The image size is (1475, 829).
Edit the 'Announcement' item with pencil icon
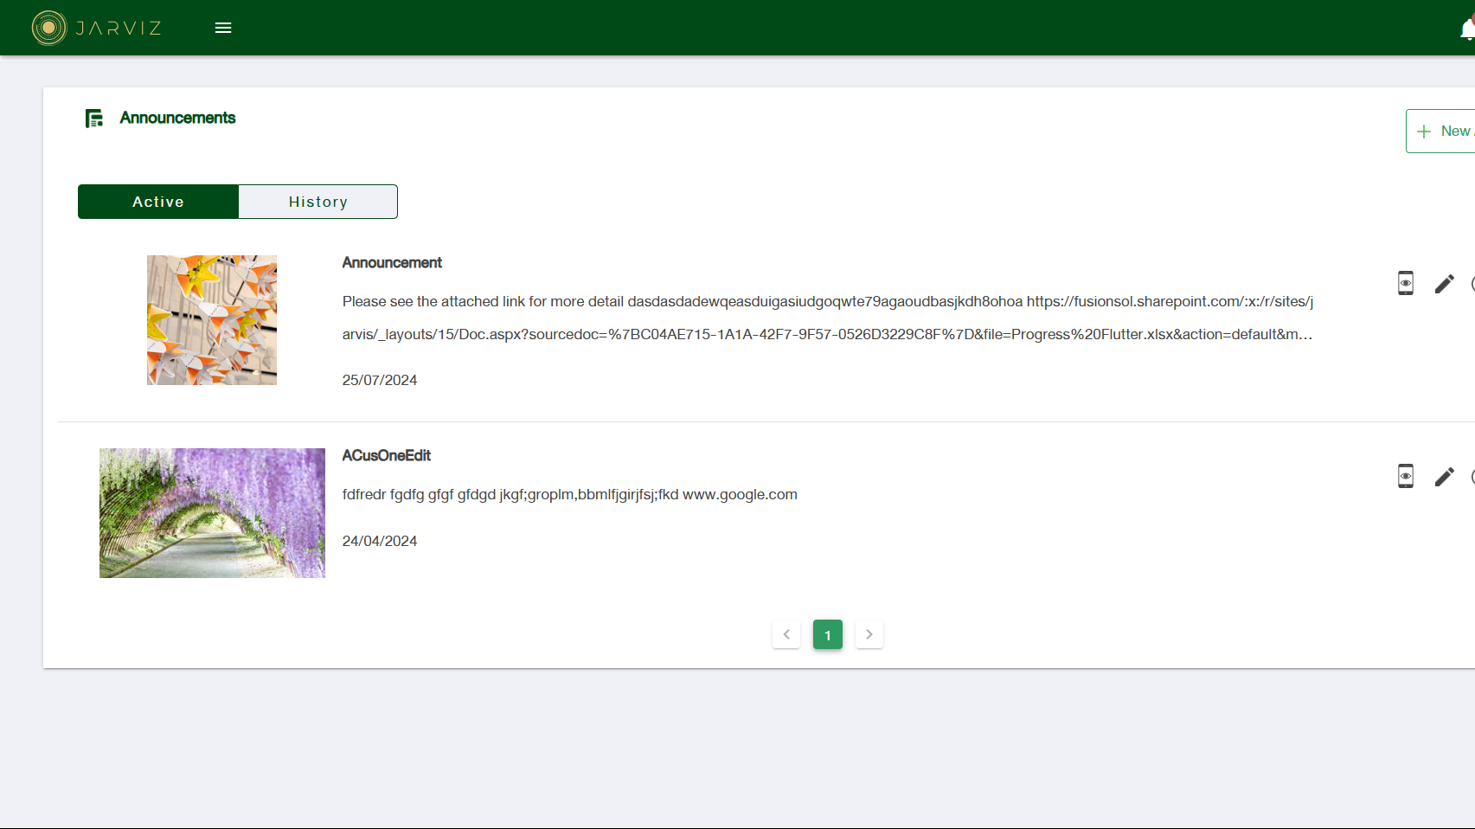pyautogui.click(x=1444, y=284)
